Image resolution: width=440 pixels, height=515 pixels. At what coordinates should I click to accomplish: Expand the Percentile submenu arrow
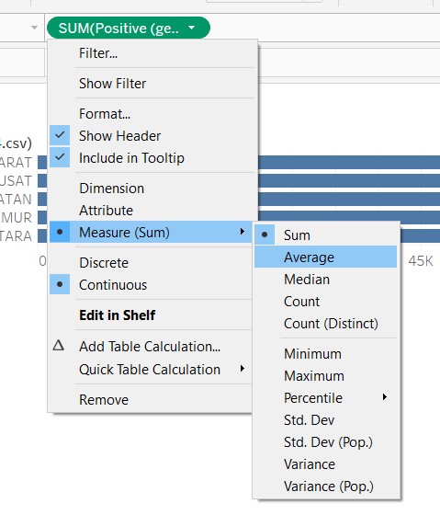[385, 397]
